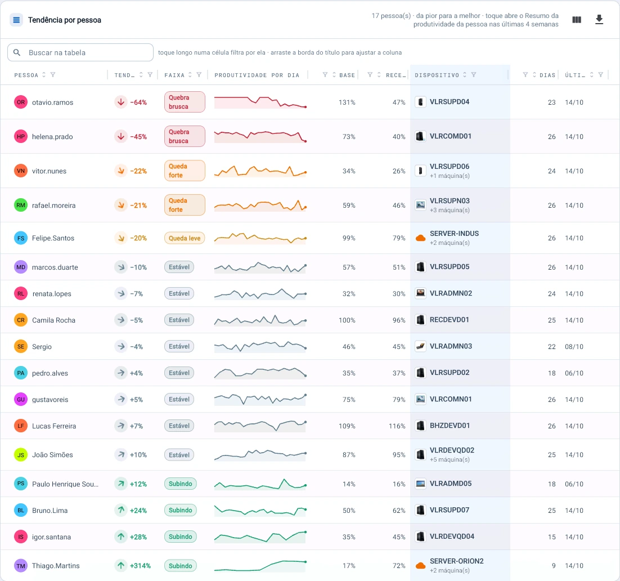This screenshot has width=620, height=581.
Task: Click the device icon next to VLRADMN03
Action: coord(420,346)
